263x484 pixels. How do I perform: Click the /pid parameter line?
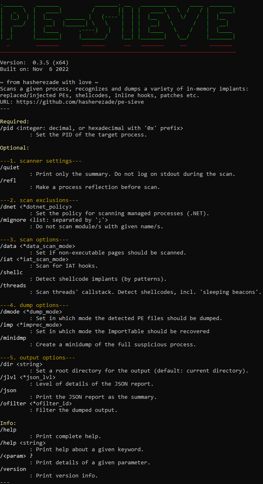click(92, 128)
